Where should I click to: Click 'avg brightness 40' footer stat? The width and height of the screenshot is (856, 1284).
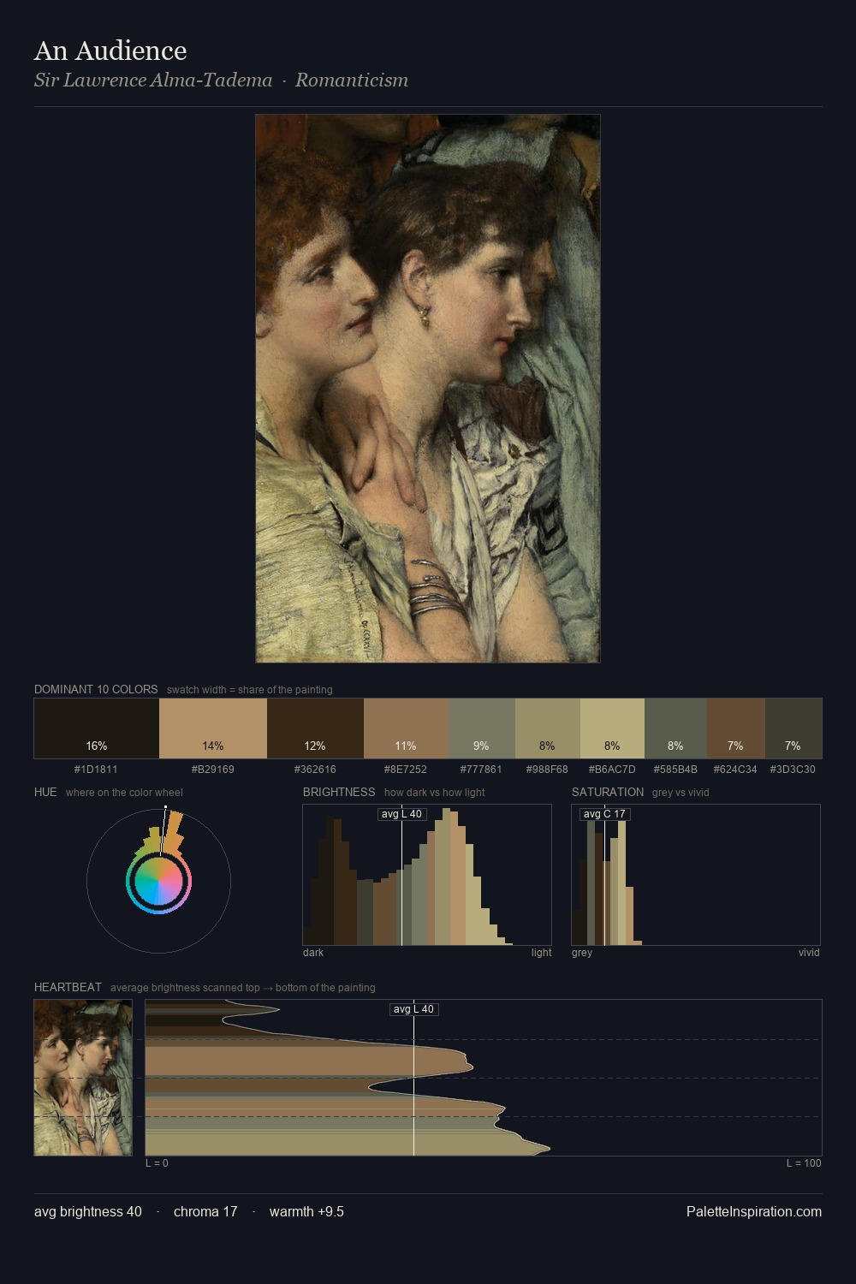pyautogui.click(x=88, y=1211)
